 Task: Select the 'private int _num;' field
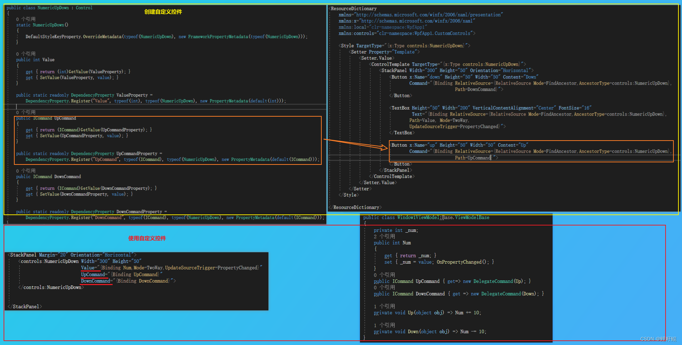[x=396, y=230]
